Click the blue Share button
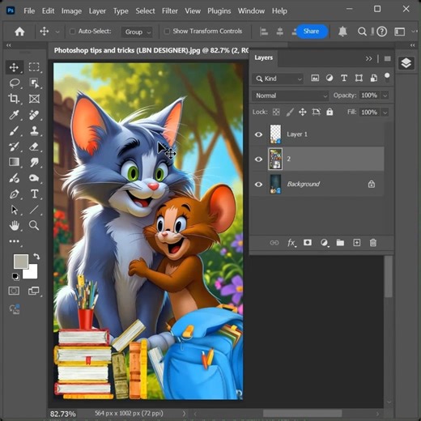421x421 pixels. click(x=312, y=32)
